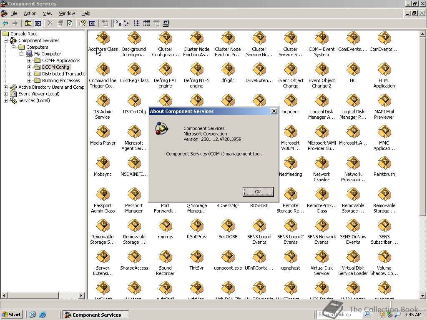
Task: Collapse the My Computer tree node
Action: click(x=21, y=54)
